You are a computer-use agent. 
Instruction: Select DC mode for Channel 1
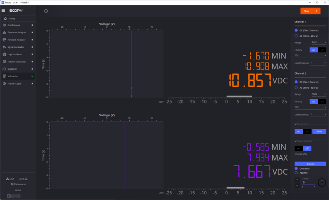click(296, 30)
